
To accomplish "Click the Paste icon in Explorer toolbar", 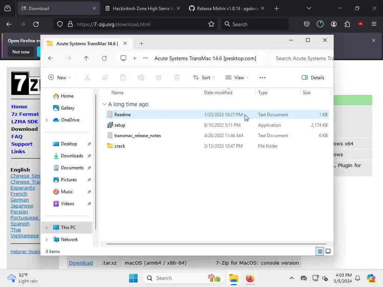I will (x=123, y=78).
